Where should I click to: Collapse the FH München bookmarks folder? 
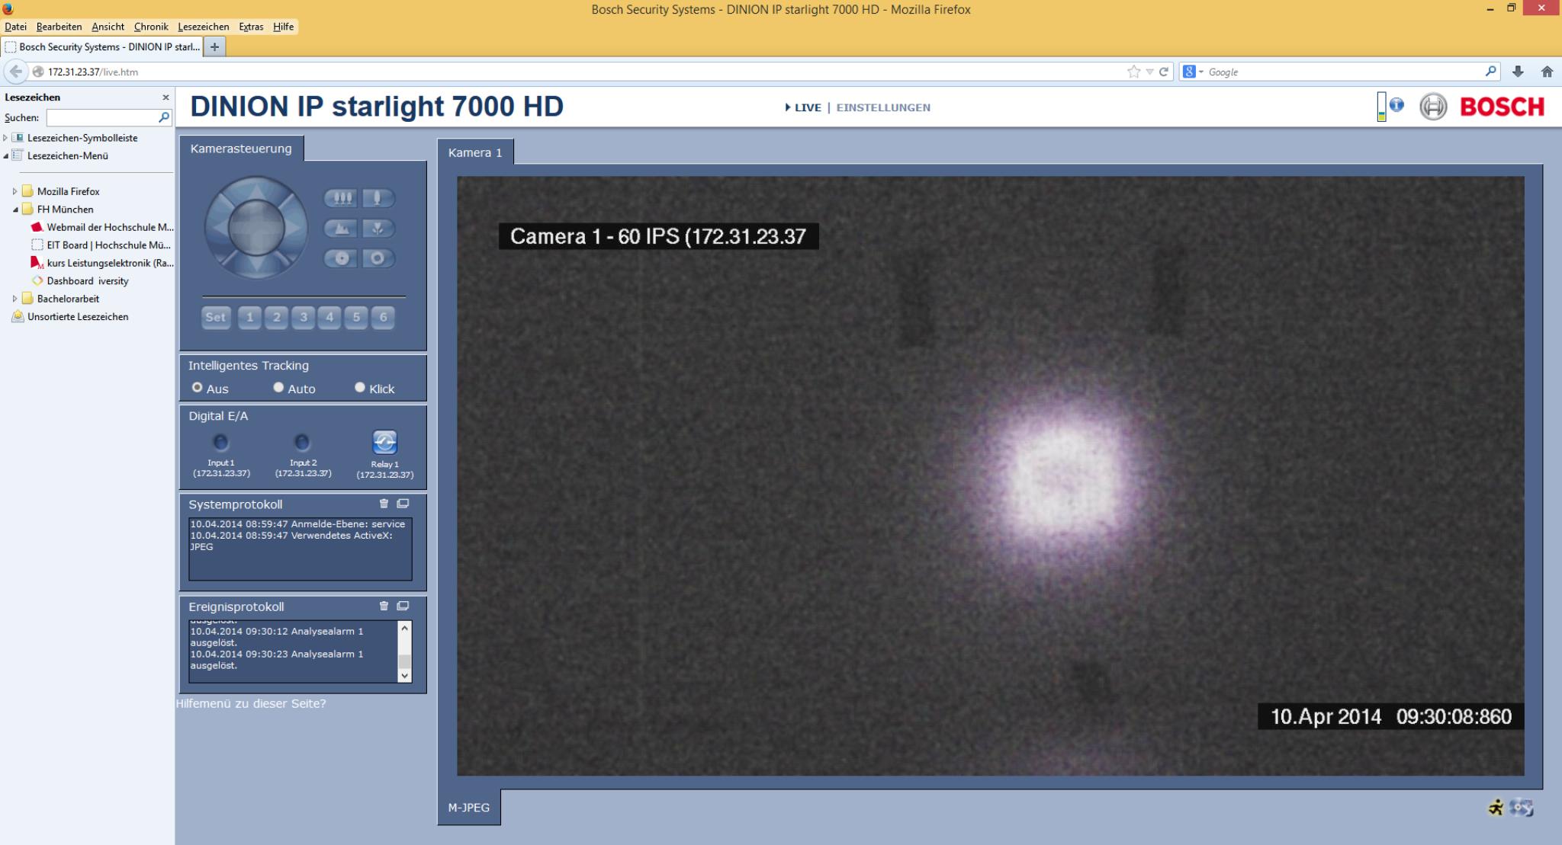[x=14, y=210]
